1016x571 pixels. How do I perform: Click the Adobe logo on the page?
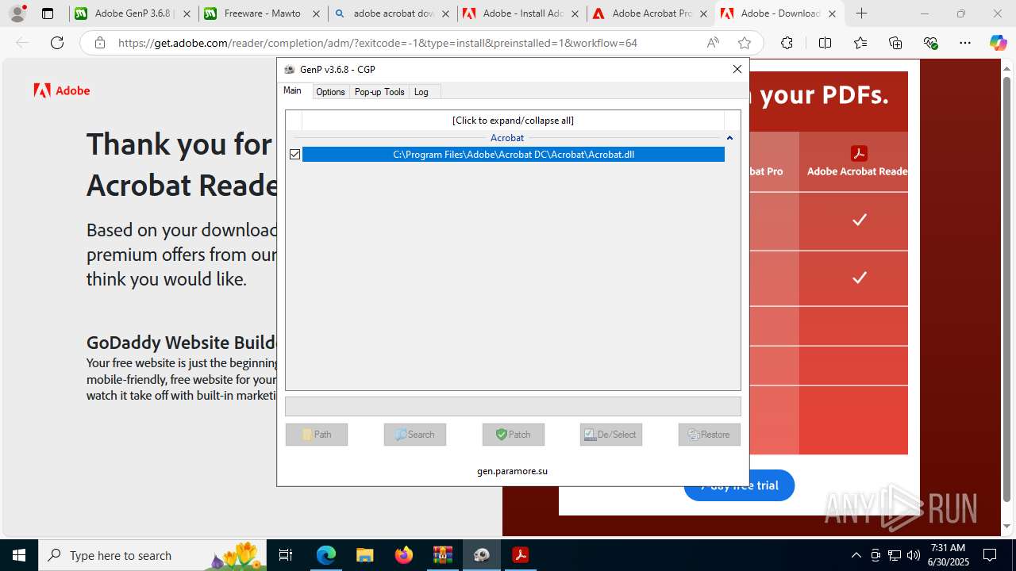[62, 90]
